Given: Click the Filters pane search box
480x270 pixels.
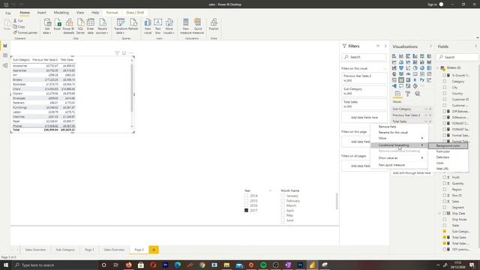Looking at the screenshot, I should tap(364, 57).
